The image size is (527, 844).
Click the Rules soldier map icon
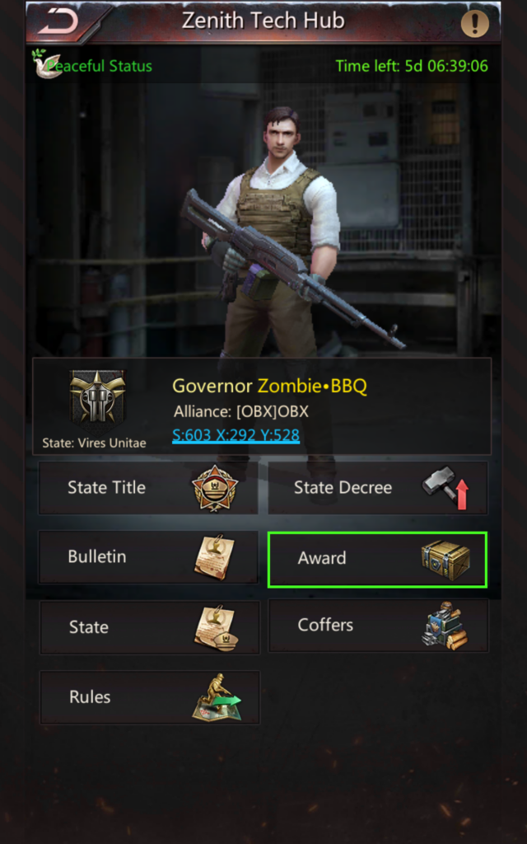(217, 697)
